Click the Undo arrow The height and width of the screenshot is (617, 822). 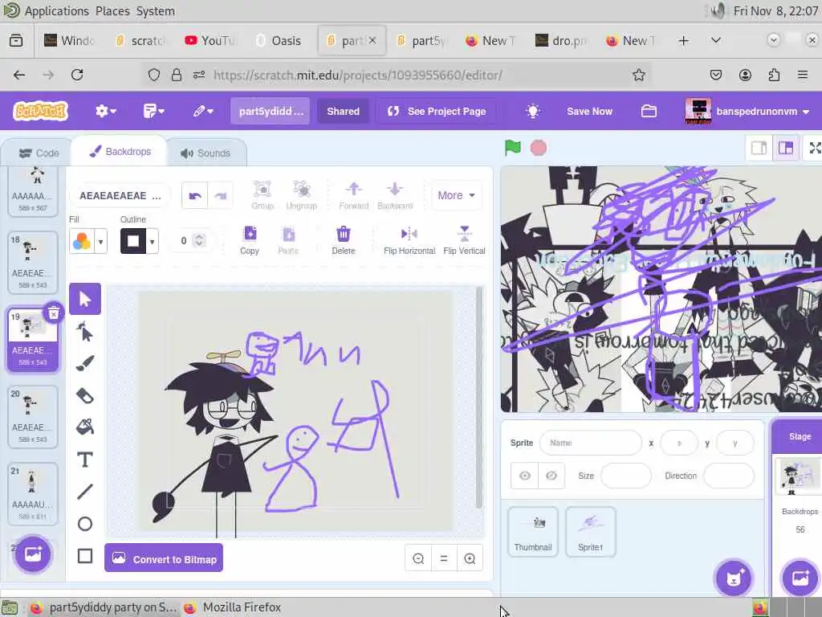click(195, 196)
